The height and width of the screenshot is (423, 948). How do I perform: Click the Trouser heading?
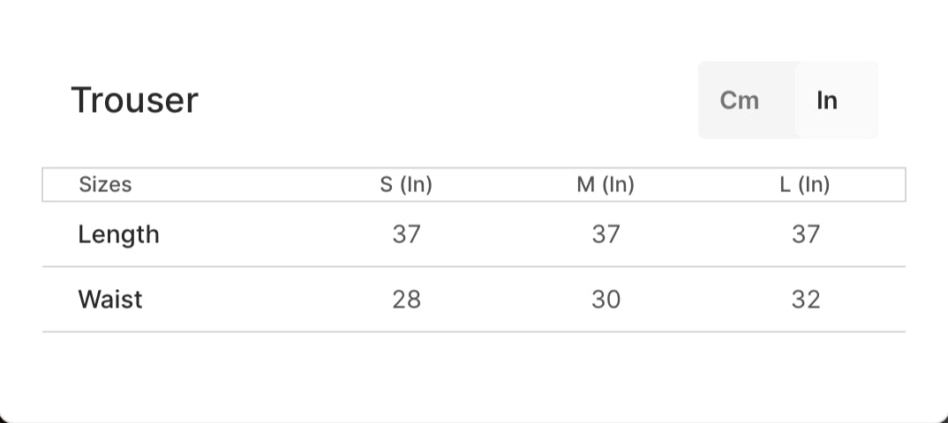(x=135, y=100)
